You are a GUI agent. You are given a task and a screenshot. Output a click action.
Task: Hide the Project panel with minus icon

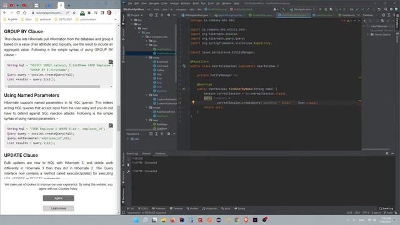tap(174, 15)
